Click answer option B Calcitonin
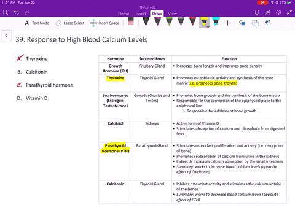The image size is (295, 221). click(x=33, y=72)
